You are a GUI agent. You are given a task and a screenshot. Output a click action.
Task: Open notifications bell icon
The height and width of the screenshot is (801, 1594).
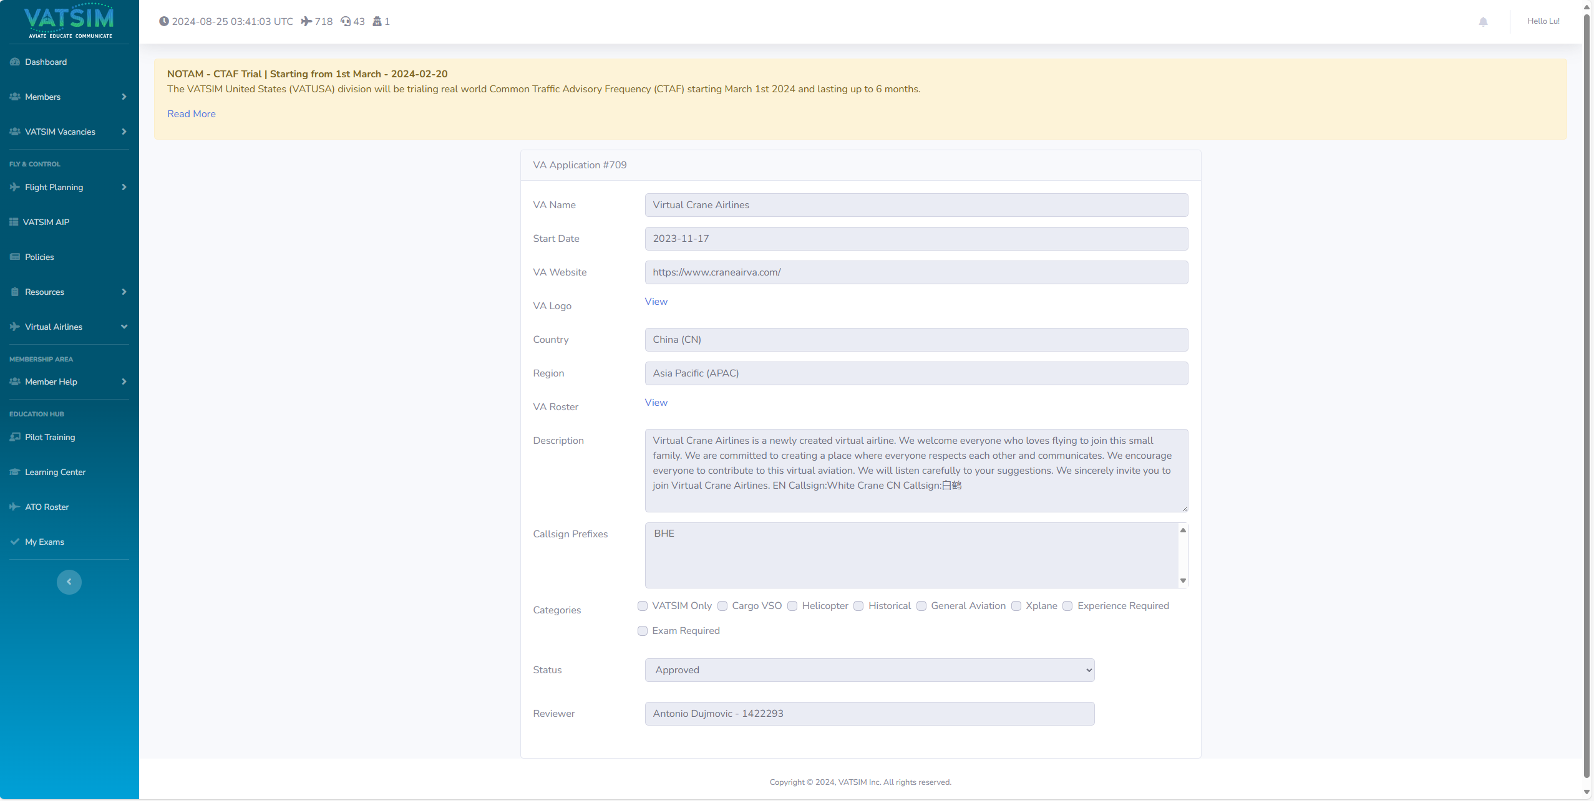[1483, 22]
